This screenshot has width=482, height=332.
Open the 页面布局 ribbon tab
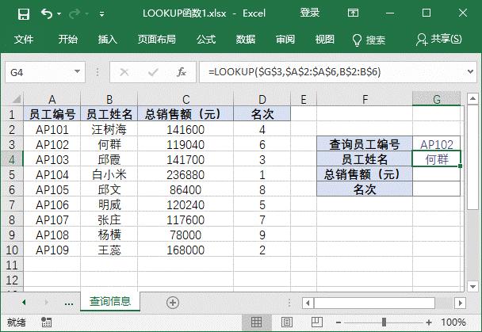(x=157, y=40)
